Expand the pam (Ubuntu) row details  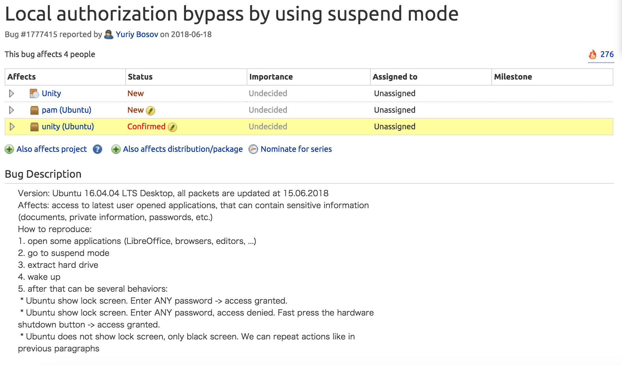point(12,110)
